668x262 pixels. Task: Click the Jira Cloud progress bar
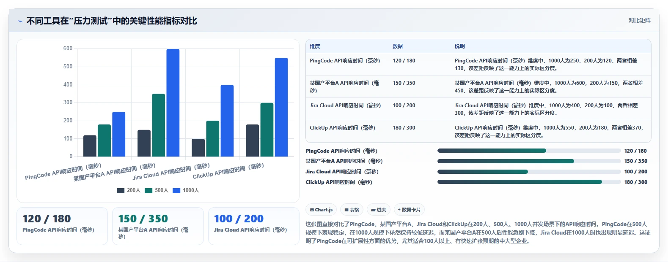(529, 172)
